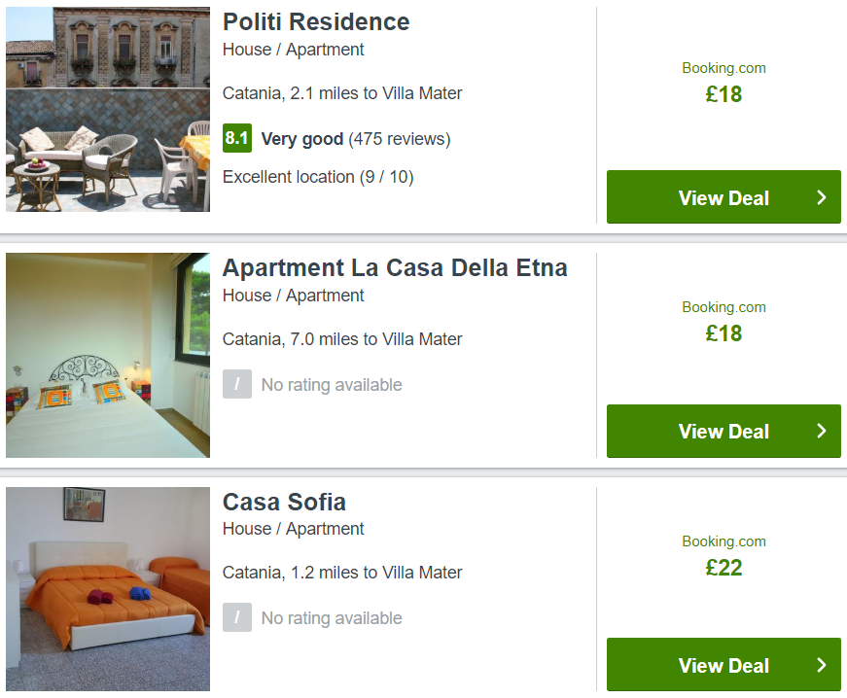View Deal for Apartment La Casa Della Etna
Screen dimensions: 847x698
pos(723,431)
